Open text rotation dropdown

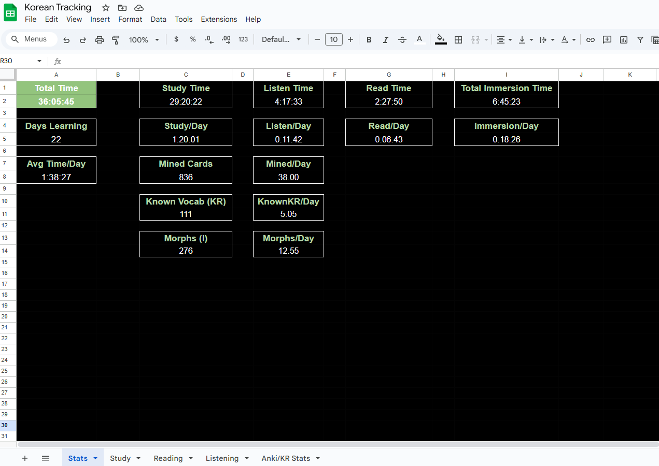point(569,40)
